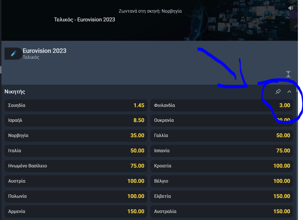Collapse the Νικητής market section
Viewport: 303px width, 220px height.
(x=289, y=92)
